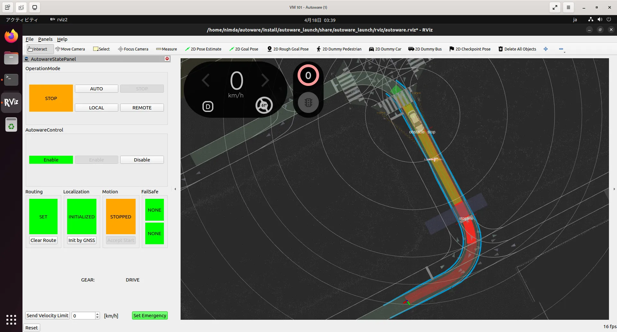Select the 2D Checkpoint Pose tool
This screenshot has height=332, width=617.
(x=470, y=49)
